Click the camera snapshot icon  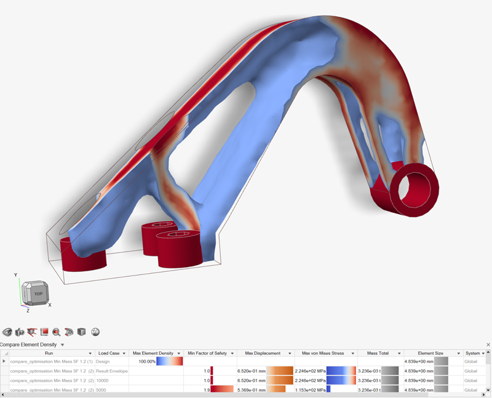pos(20,332)
